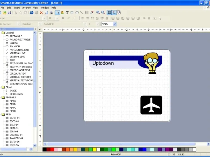Toggle Italic formatting
210x157 pixels.
tap(68, 18)
